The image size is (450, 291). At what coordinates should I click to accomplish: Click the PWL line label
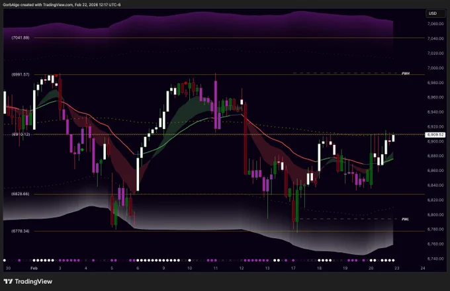(x=405, y=219)
